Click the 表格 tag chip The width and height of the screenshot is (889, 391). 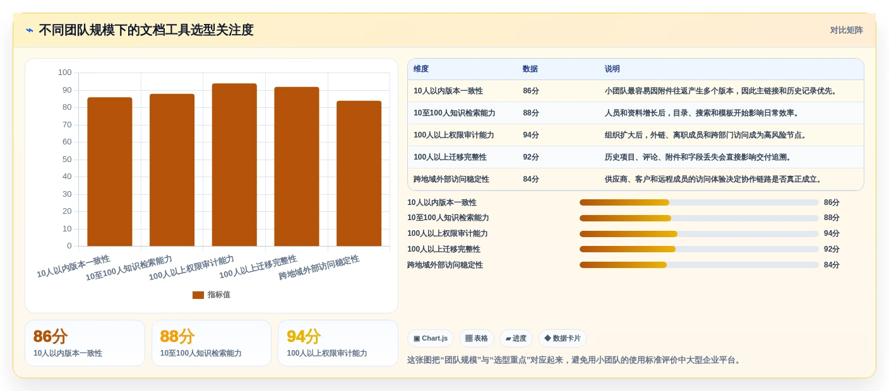(x=477, y=339)
